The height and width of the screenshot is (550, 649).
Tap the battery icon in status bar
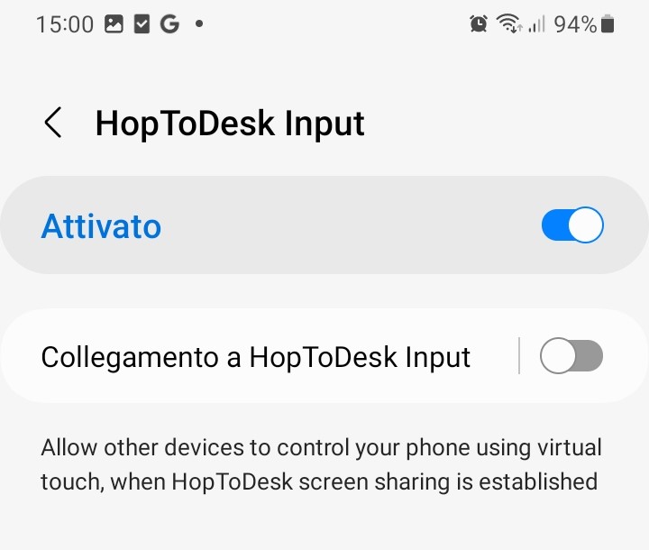pos(608,23)
